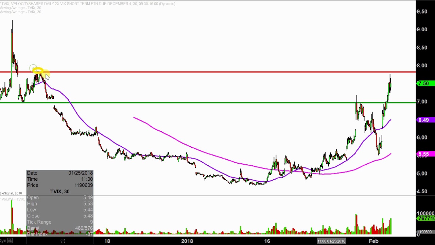Image resolution: width=435 pixels, height=245 pixels.
Task: Click the 16 date axis label
Action: click(267, 241)
